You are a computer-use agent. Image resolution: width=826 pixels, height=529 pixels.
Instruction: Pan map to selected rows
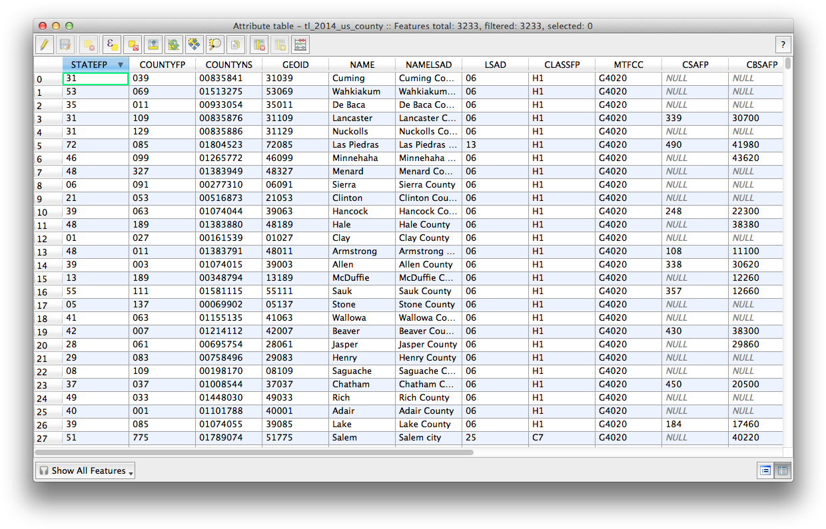point(194,45)
